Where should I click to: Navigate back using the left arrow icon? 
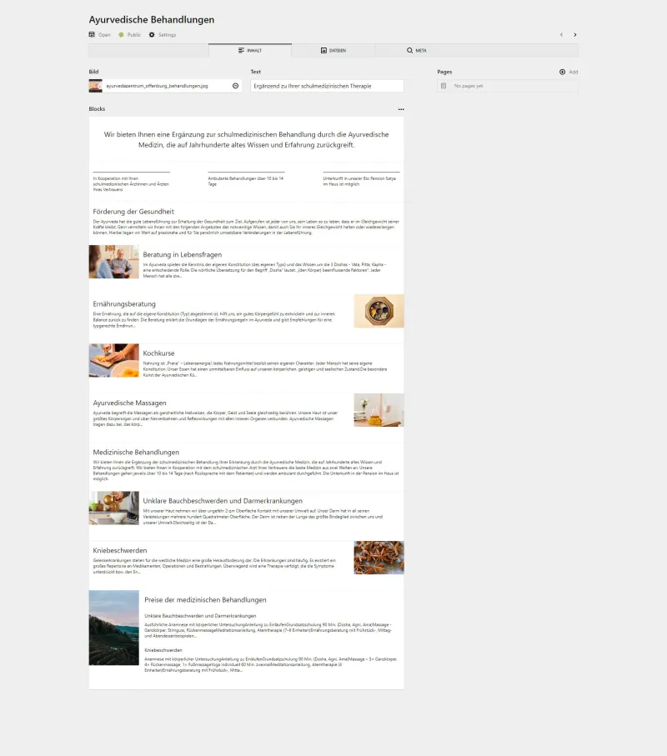561,34
